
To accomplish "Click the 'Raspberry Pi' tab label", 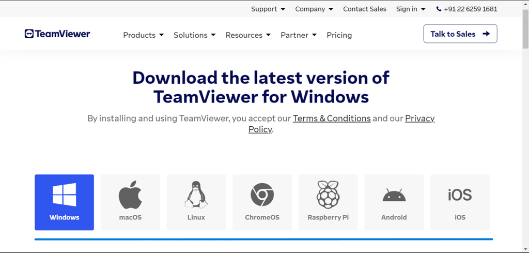I will [328, 217].
